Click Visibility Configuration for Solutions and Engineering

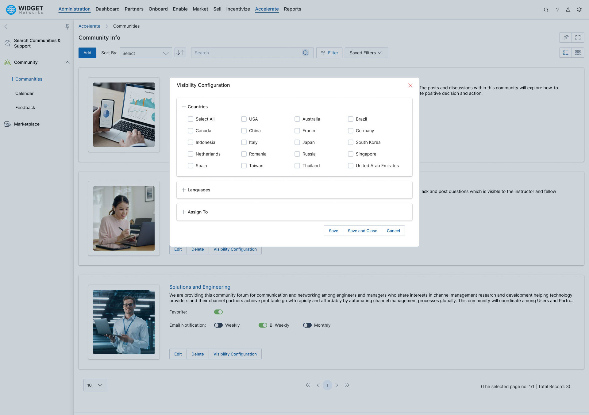235,354
